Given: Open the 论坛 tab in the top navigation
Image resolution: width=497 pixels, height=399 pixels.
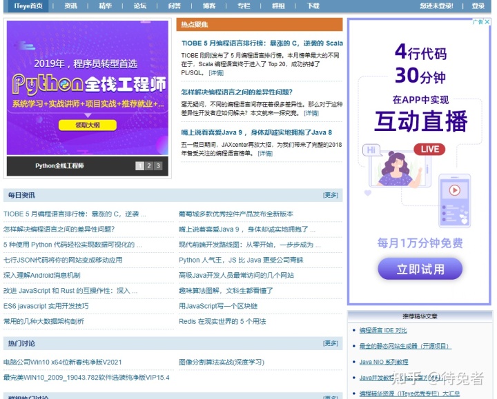Looking at the screenshot, I should [140, 6].
